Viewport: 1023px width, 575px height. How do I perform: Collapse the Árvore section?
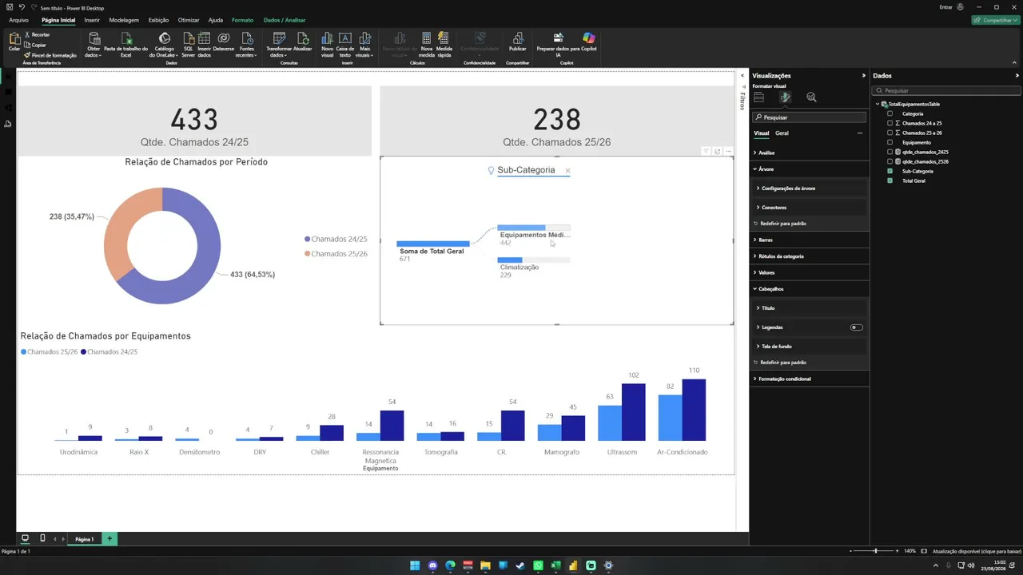click(x=810, y=169)
